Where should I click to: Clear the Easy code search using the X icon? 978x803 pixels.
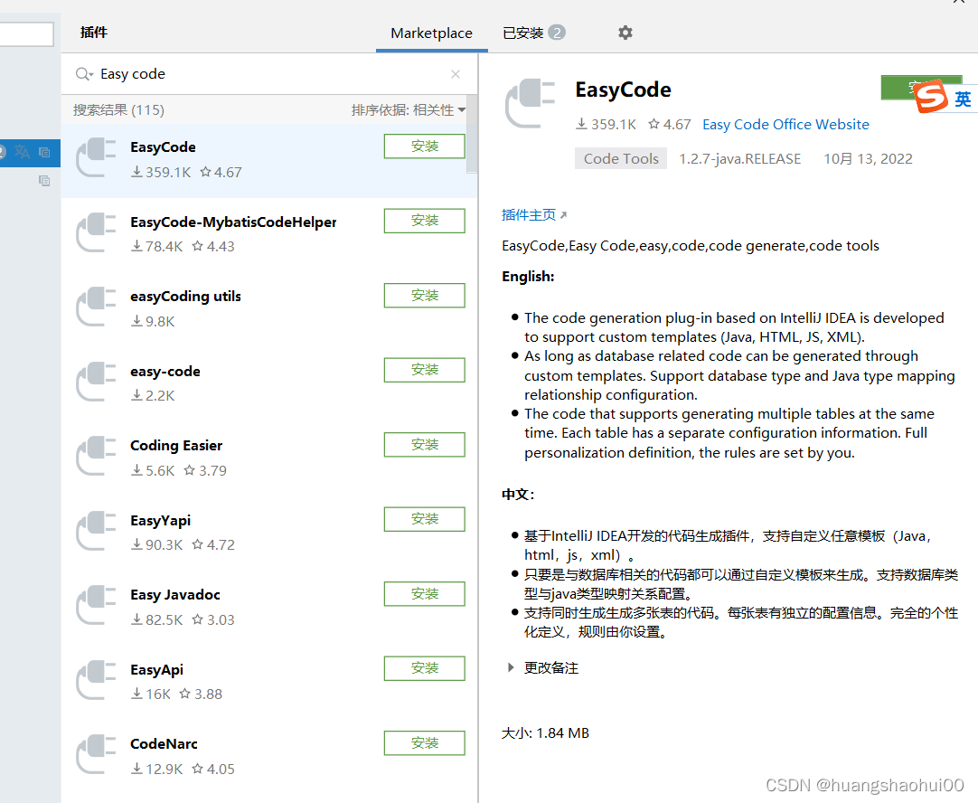[456, 74]
